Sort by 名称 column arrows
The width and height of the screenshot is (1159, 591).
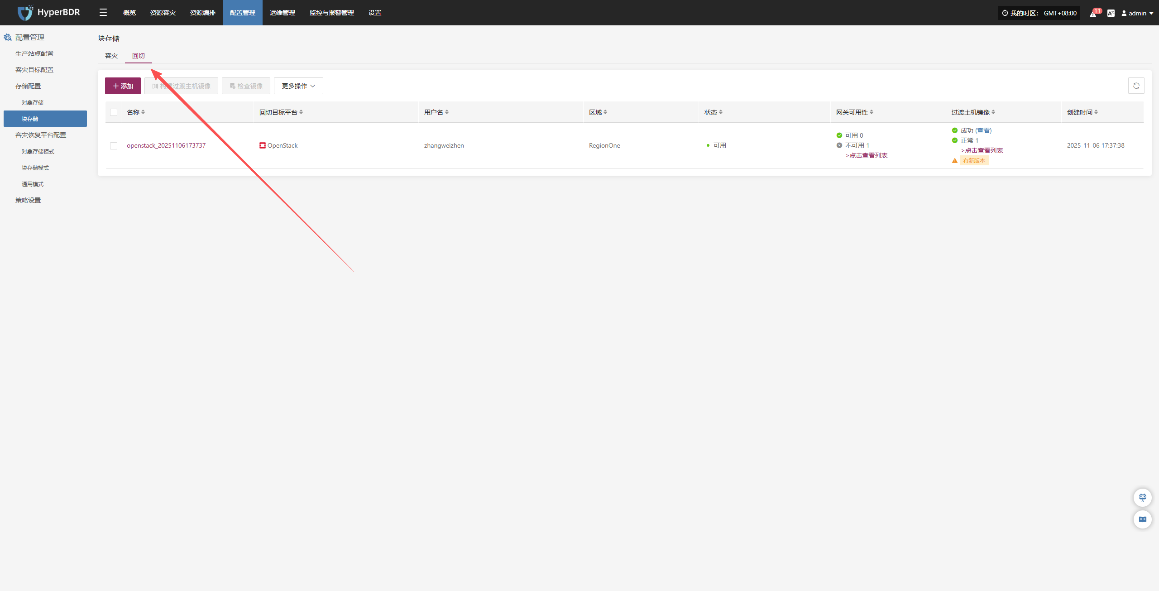[143, 112]
